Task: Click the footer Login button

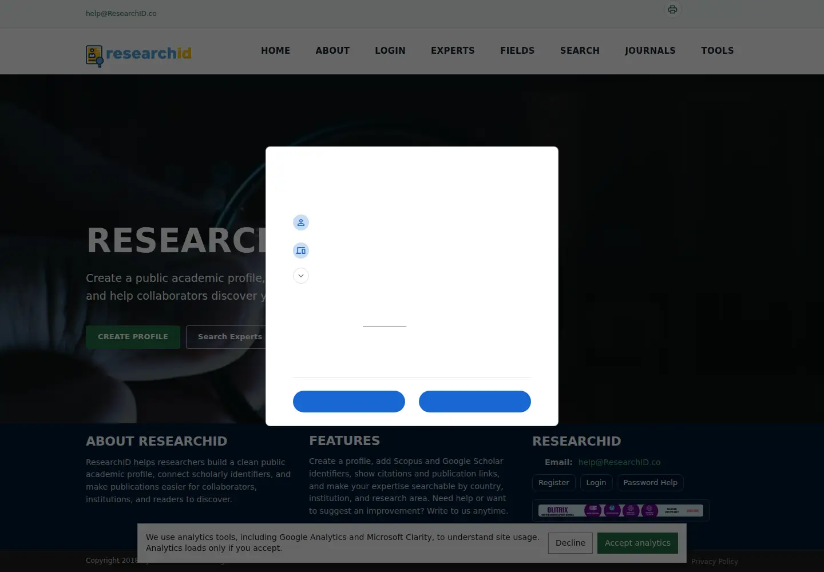Action: [596, 483]
